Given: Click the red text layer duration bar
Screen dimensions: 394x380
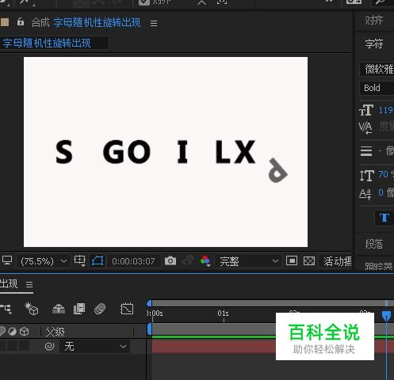Looking at the screenshot, I should [x=213, y=347].
